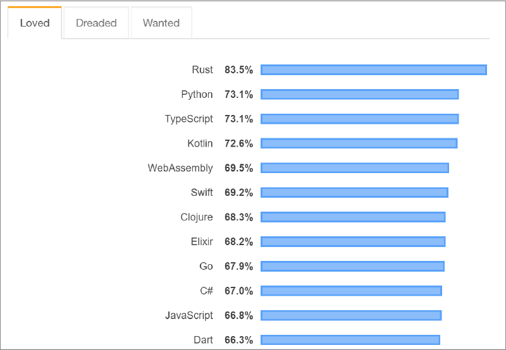This screenshot has width=506, height=350.
Task: Click the 67.9% value beside Go
Action: coord(238,266)
